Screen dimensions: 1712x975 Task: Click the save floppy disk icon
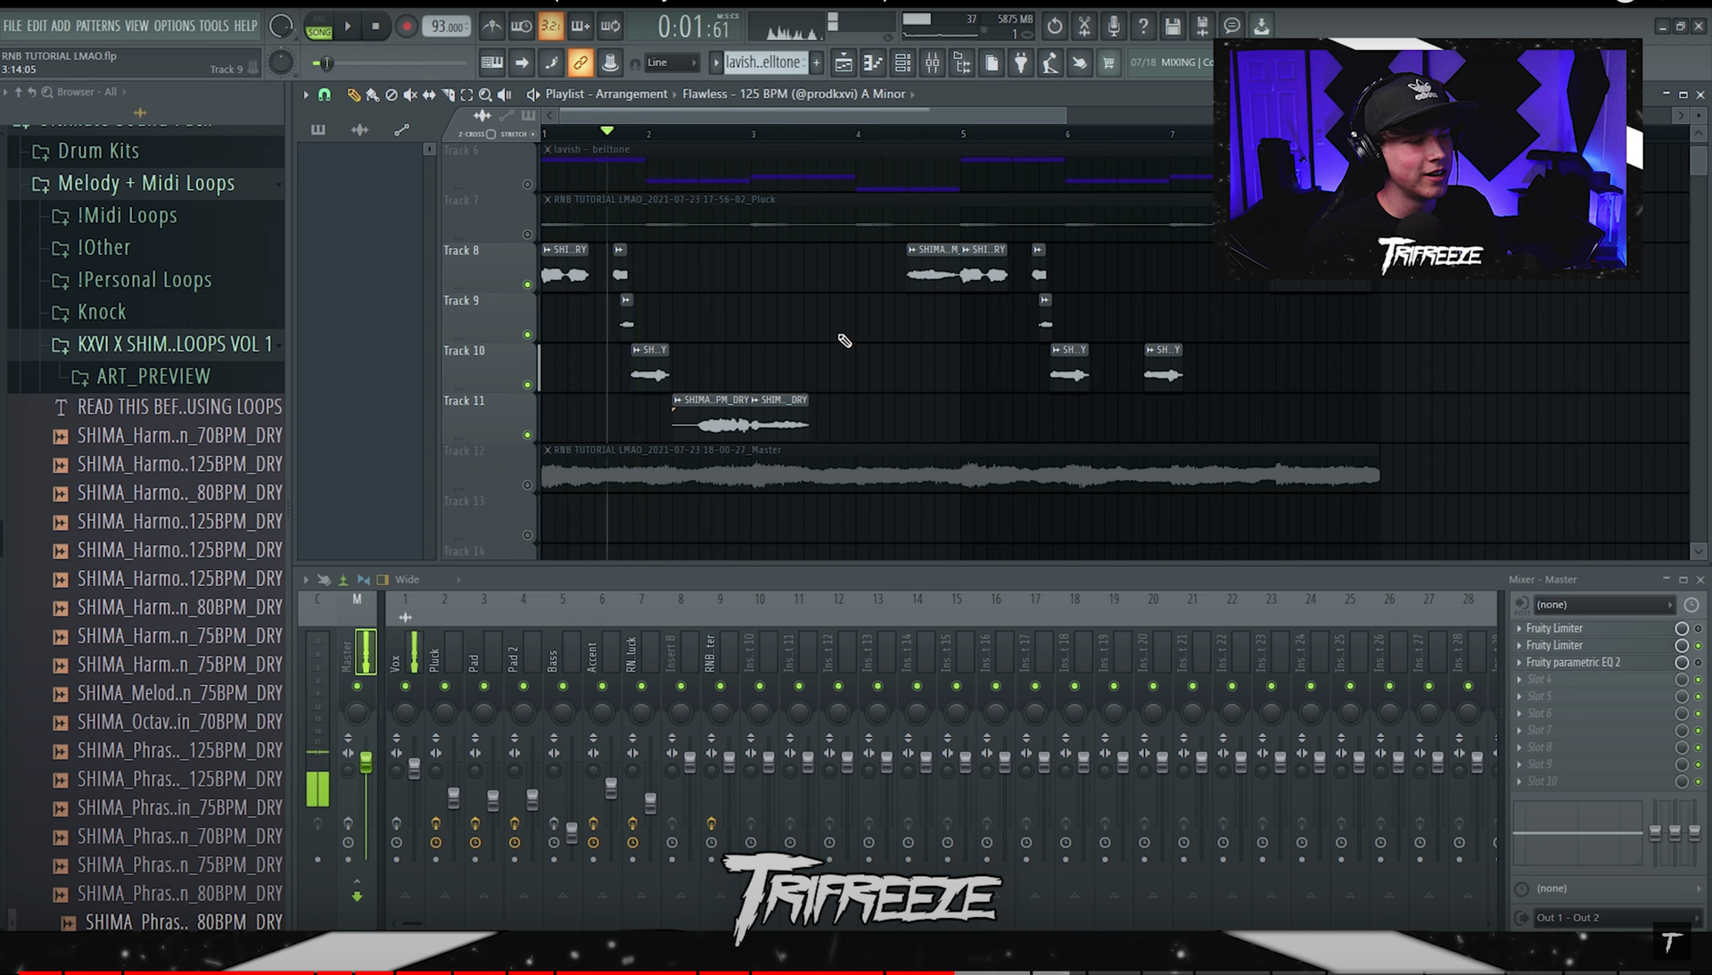(x=1173, y=27)
